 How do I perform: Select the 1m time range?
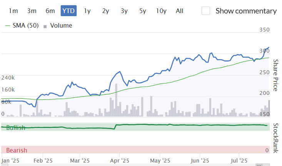pyautogui.click(x=13, y=11)
